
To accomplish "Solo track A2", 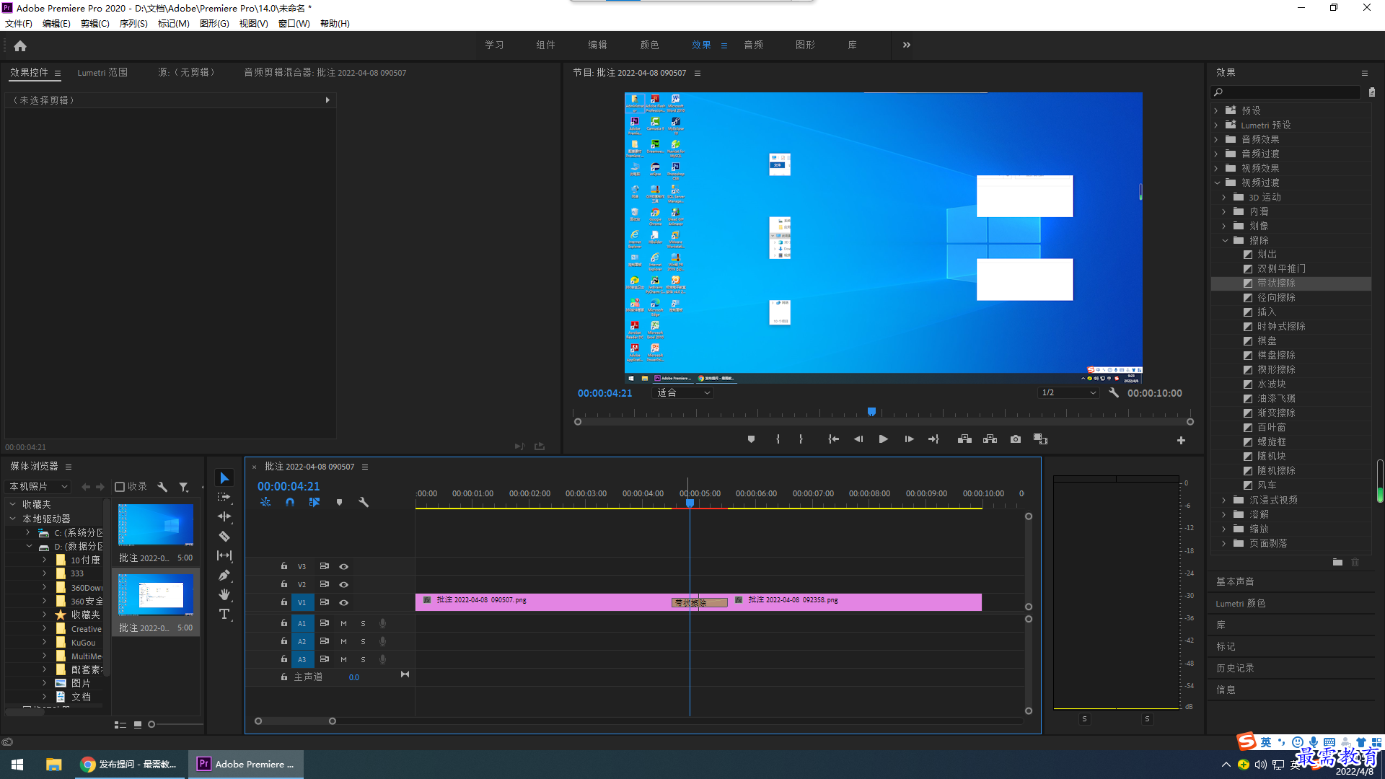I will pyautogui.click(x=363, y=641).
